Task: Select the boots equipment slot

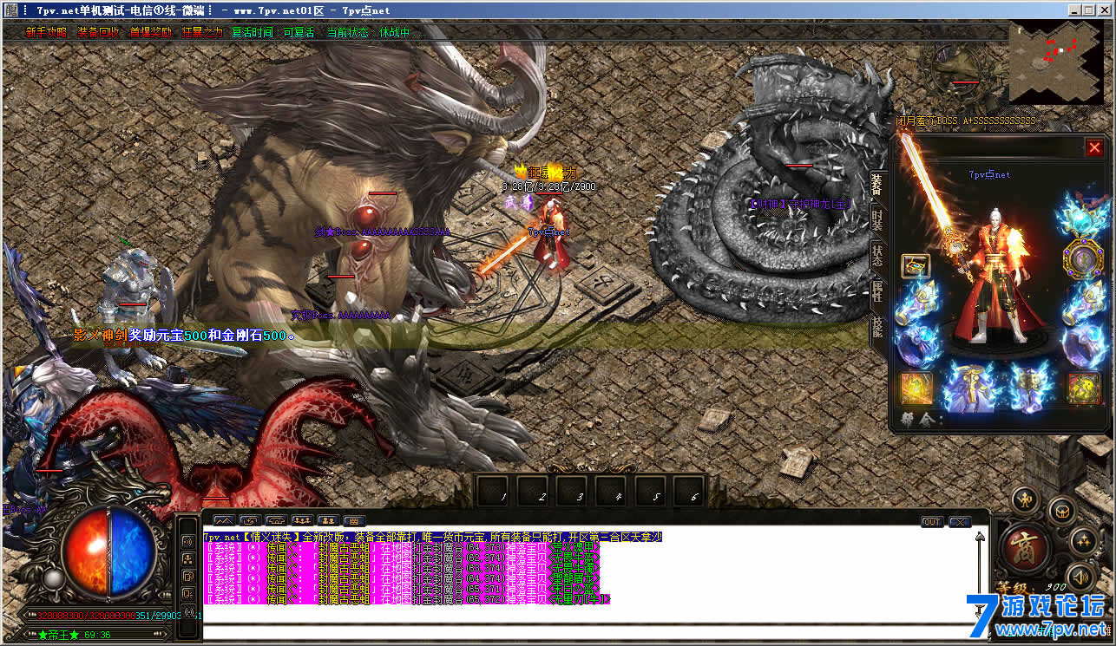Action: [1032, 388]
